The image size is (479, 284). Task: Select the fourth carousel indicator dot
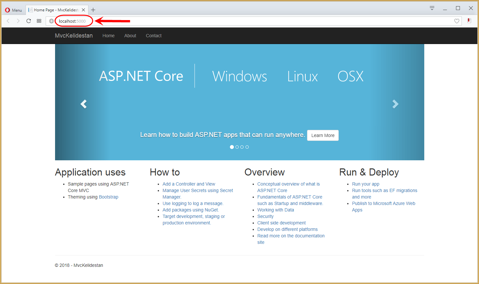click(x=247, y=147)
